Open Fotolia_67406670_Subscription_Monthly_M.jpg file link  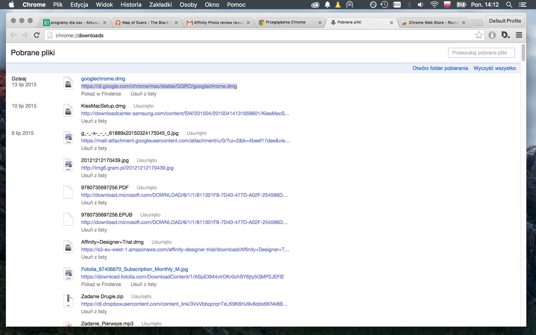click(135, 269)
